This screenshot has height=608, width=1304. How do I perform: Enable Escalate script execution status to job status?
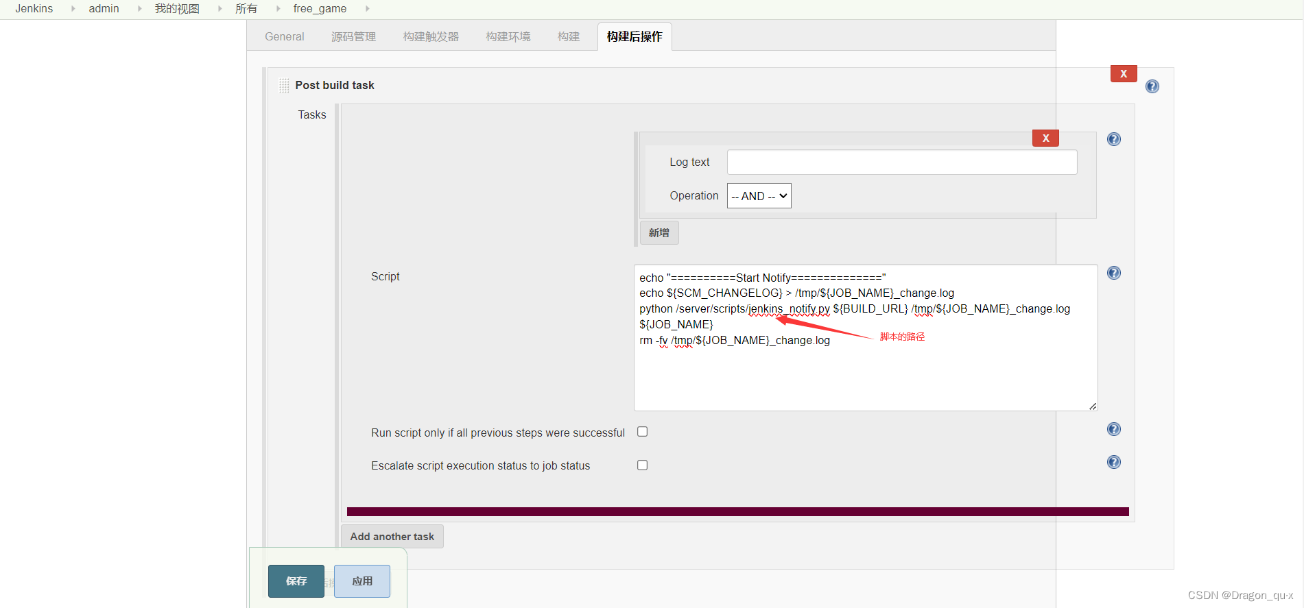[643, 465]
